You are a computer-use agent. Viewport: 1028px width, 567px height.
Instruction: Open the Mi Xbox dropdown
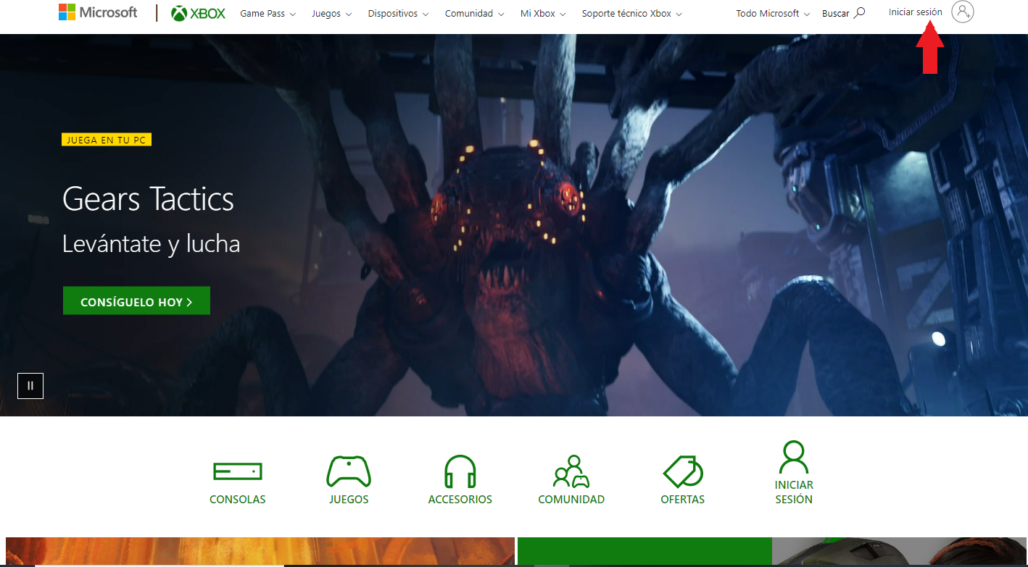pyautogui.click(x=543, y=14)
